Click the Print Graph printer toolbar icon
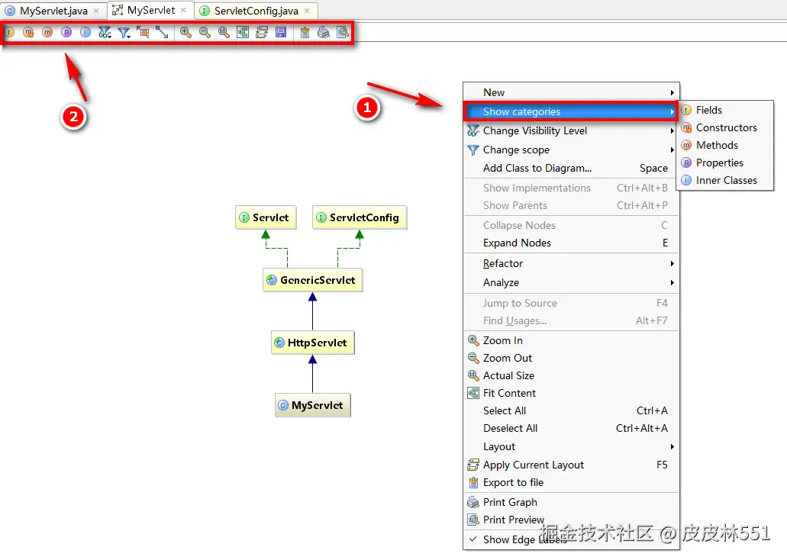The height and width of the screenshot is (560, 787). pyautogui.click(x=324, y=33)
